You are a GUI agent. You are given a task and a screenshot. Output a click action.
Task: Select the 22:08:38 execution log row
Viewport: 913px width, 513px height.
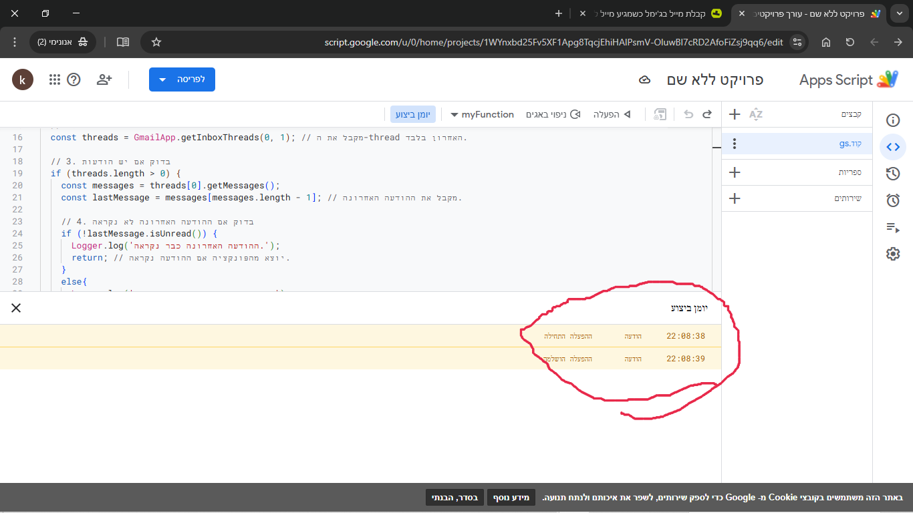tap(361, 336)
